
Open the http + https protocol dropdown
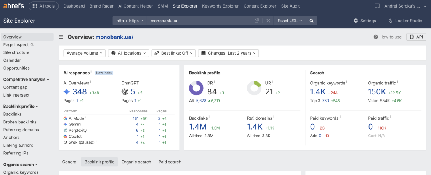[130, 21]
